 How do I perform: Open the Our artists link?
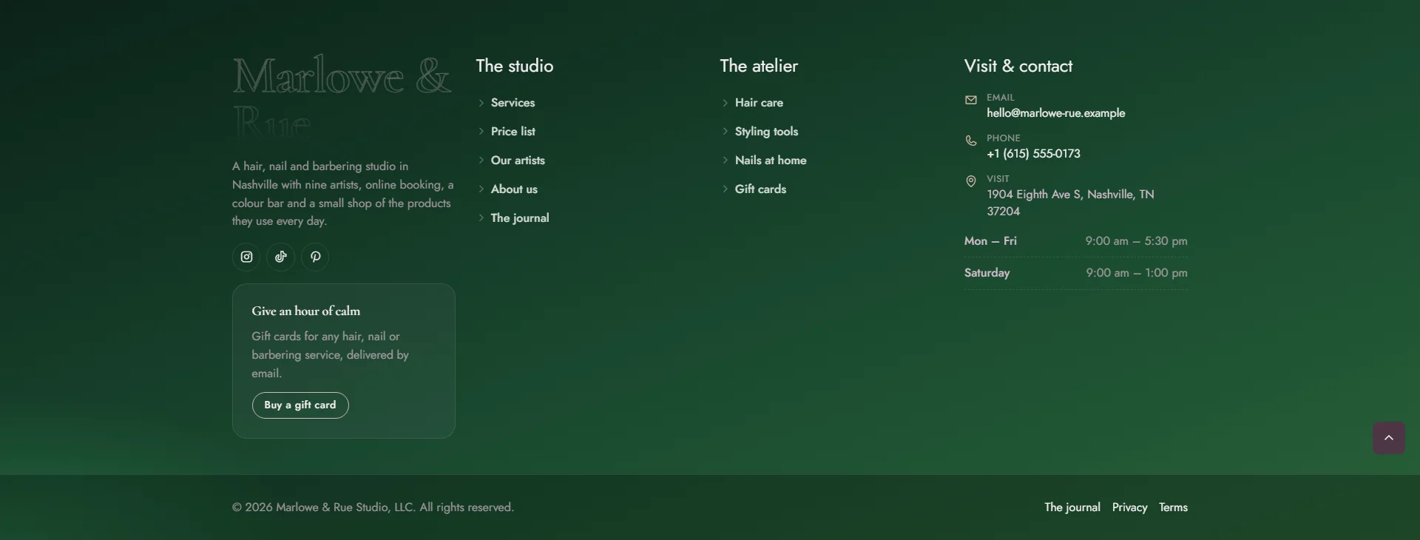coord(518,161)
